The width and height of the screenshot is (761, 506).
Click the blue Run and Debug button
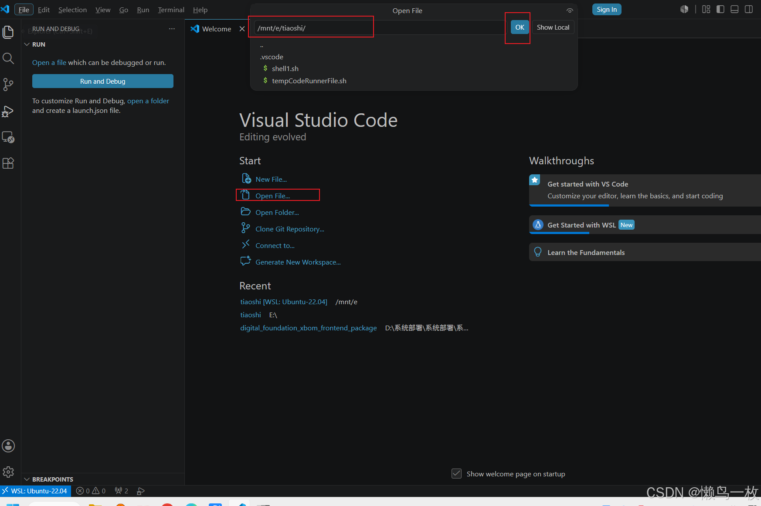coord(103,81)
